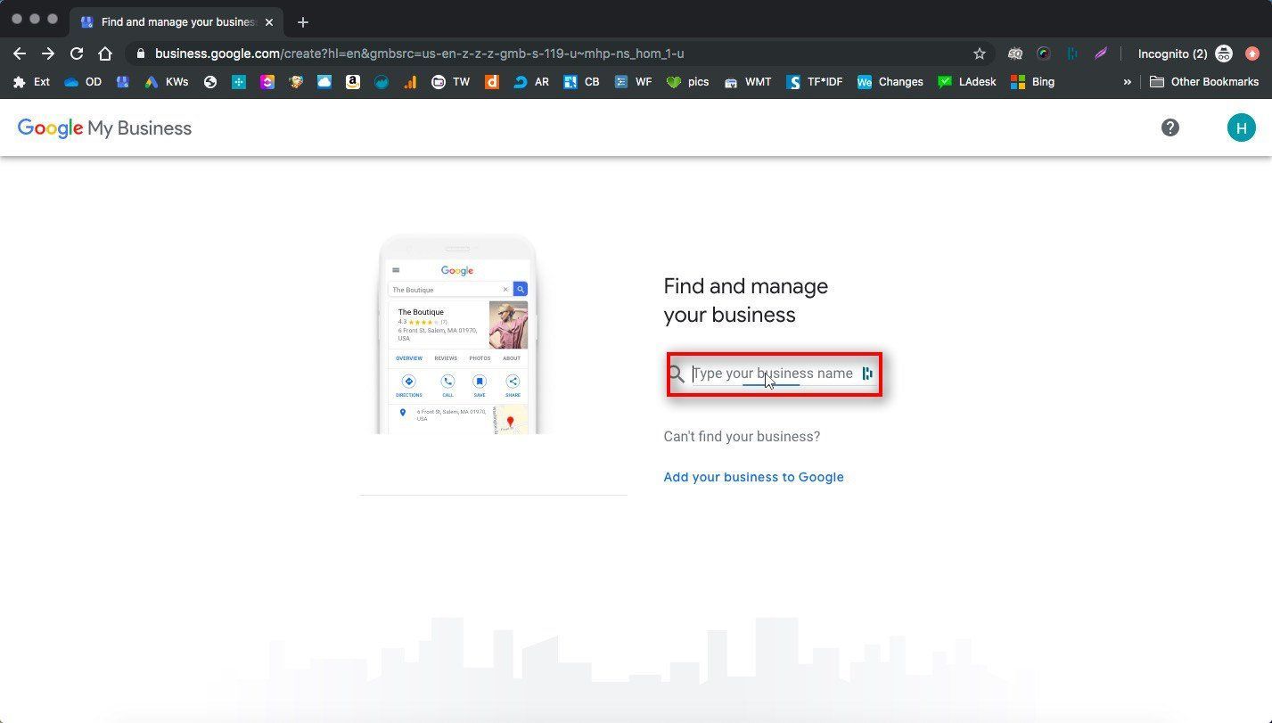
Task: Open the Amazon bookmark icon
Action: tap(353, 82)
